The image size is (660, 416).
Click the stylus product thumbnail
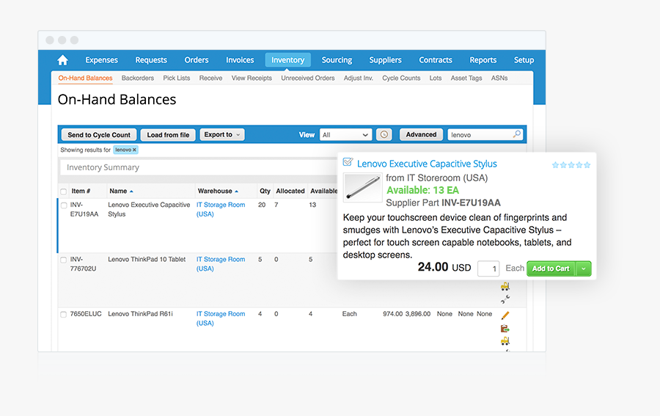point(363,187)
